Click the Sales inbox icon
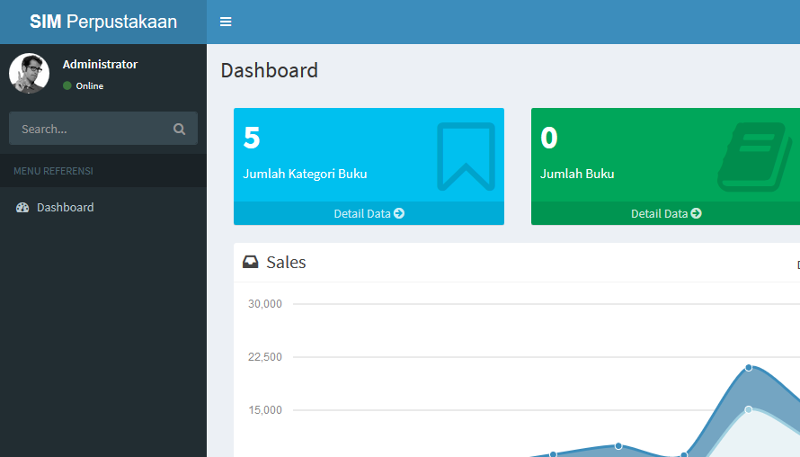Viewport: 800px width, 457px height. [x=250, y=262]
